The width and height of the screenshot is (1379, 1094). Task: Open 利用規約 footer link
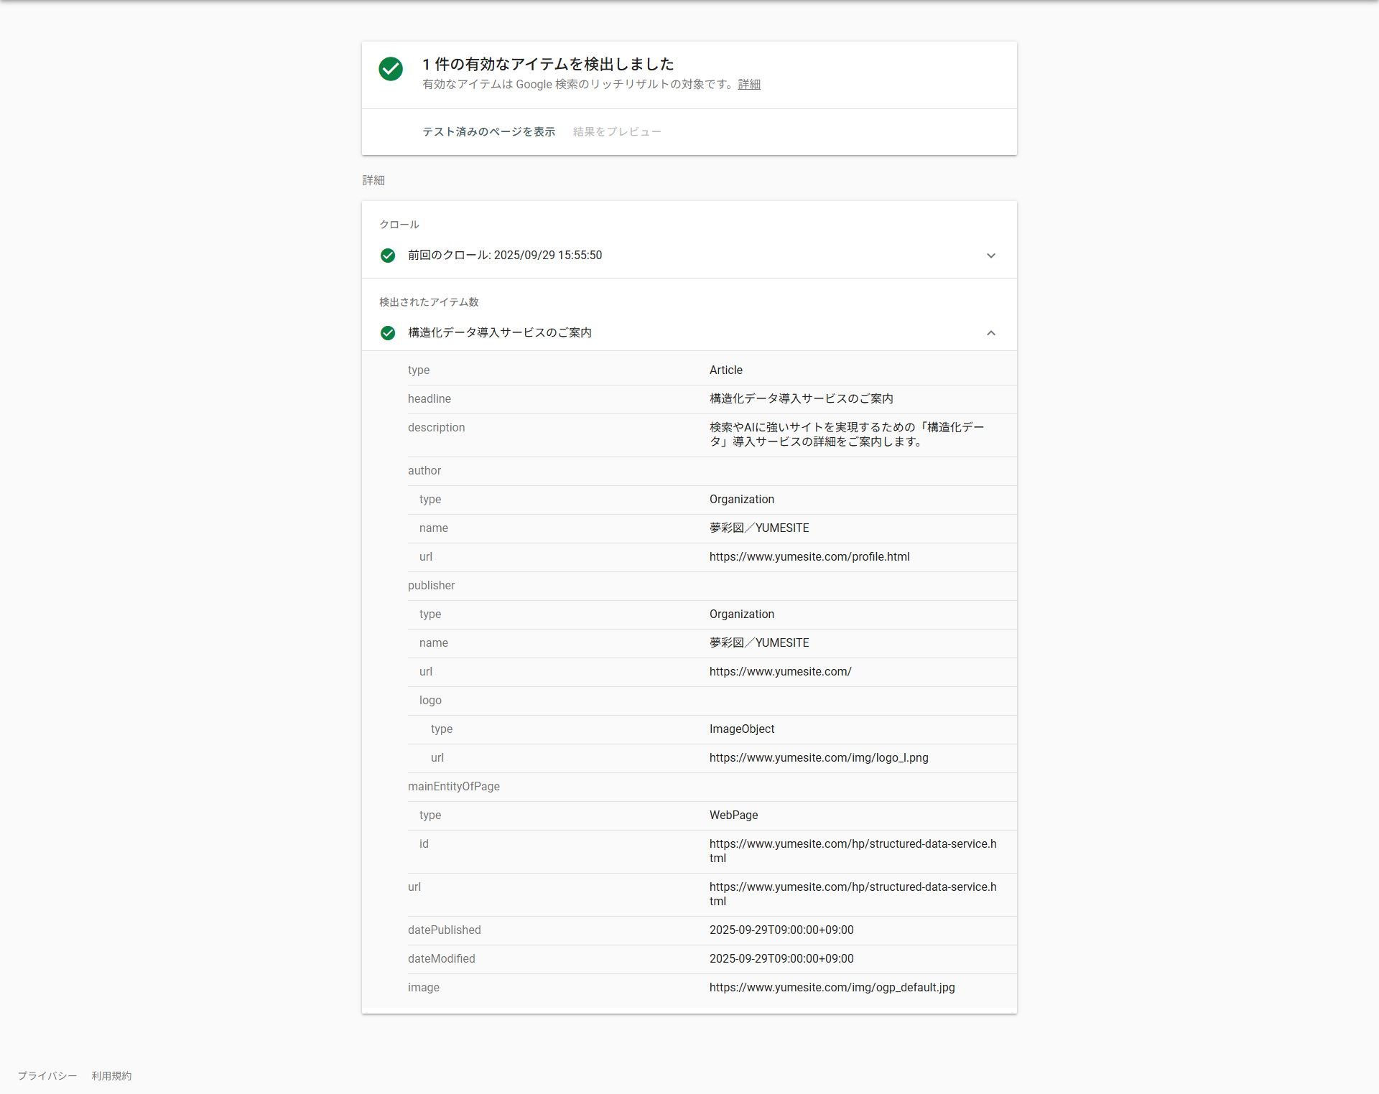[x=111, y=1075]
